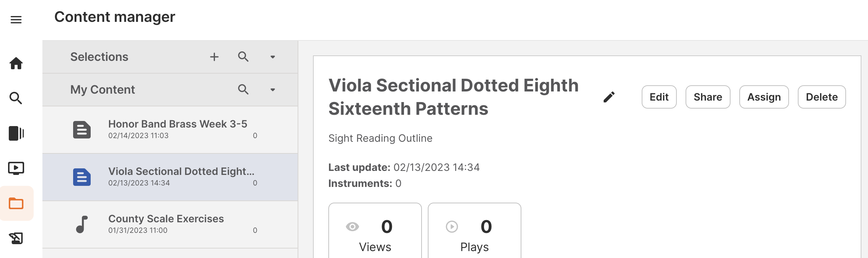Open the hamburger navigation menu
The image size is (868, 258).
[16, 20]
